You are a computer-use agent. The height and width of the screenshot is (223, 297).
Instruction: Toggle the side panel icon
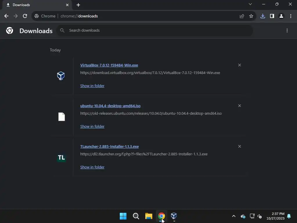(x=272, y=16)
